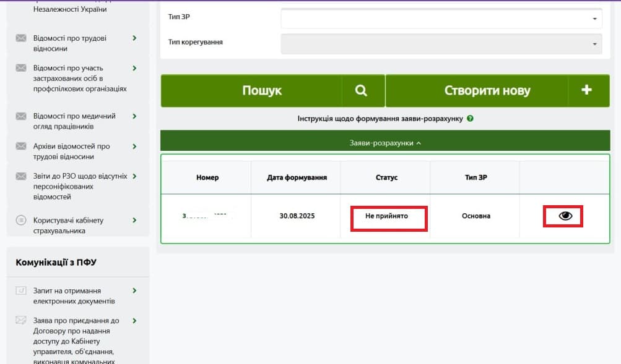Open the Тип корегування dropdown
Viewport: 621px width, 364px height.
click(x=441, y=43)
